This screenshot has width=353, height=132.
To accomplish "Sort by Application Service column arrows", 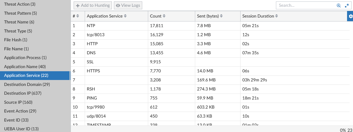I will (125, 16).
